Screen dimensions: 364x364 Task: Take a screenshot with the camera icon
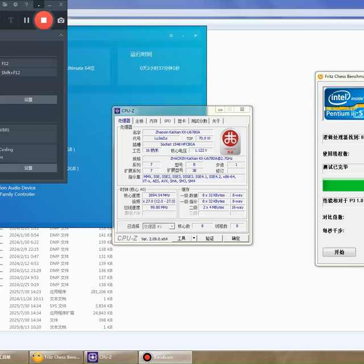[61, 20]
